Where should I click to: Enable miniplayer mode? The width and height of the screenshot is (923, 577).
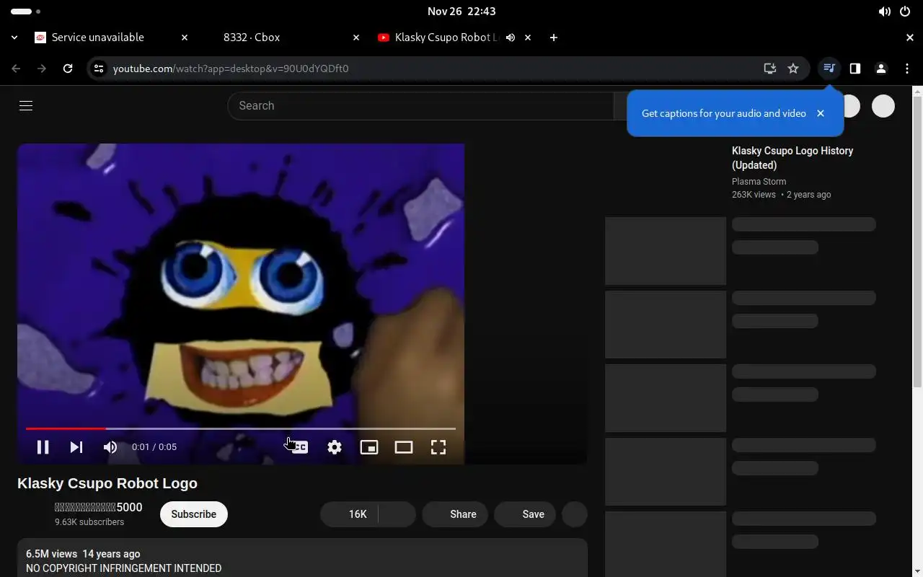tap(369, 447)
